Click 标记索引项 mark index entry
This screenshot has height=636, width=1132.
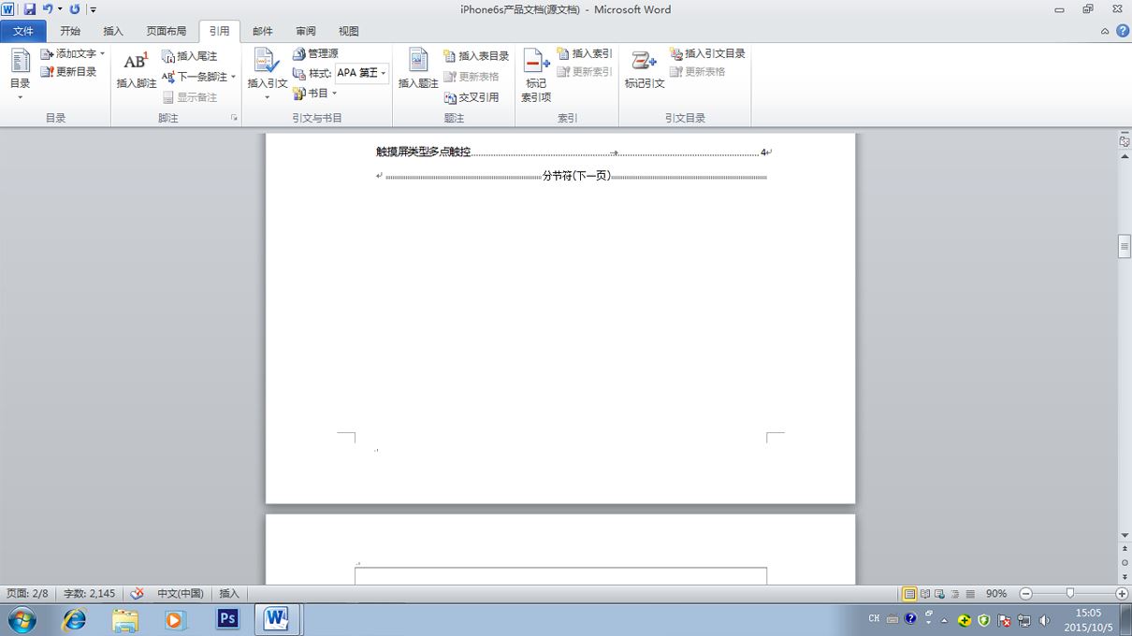click(x=536, y=75)
